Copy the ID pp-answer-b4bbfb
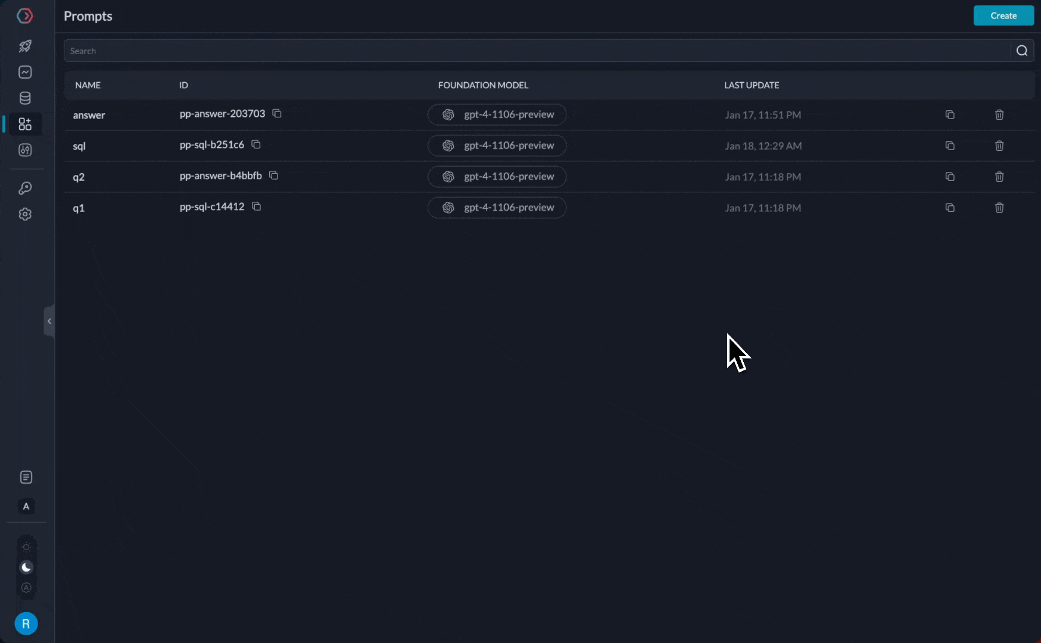This screenshot has height=643, width=1041. coord(274,175)
